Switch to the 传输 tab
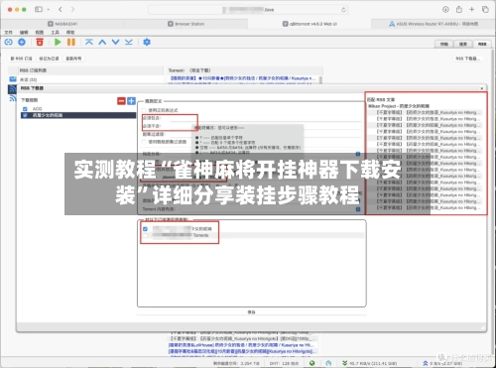 pos(444,44)
